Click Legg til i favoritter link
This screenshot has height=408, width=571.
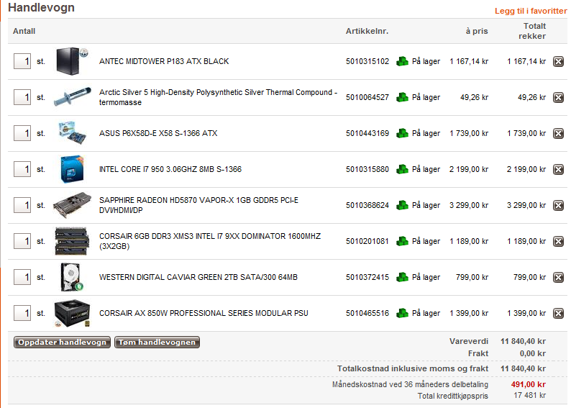(x=531, y=11)
